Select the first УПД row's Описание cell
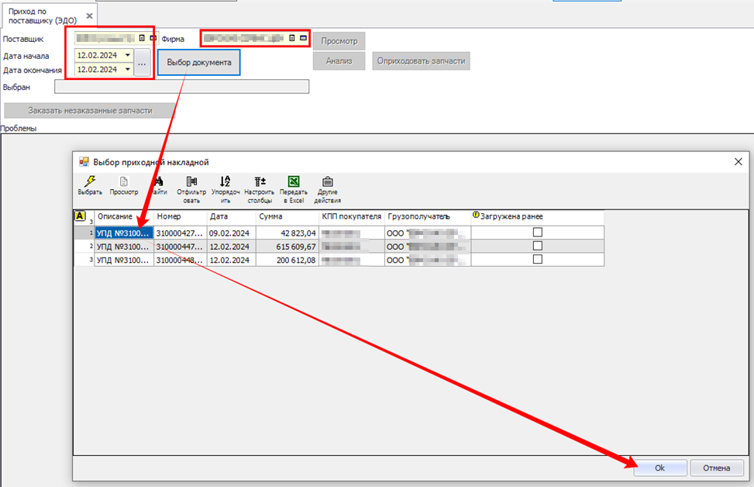This screenshot has height=487, width=754. [x=122, y=232]
